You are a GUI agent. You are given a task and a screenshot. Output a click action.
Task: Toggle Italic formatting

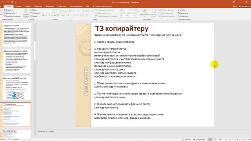tap(46, 15)
